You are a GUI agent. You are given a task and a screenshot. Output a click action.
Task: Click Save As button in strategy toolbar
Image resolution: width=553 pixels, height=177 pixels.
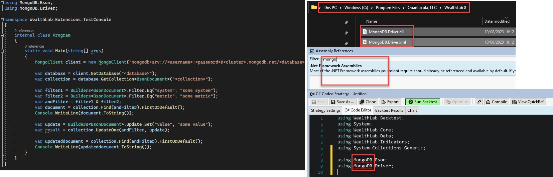(343, 102)
